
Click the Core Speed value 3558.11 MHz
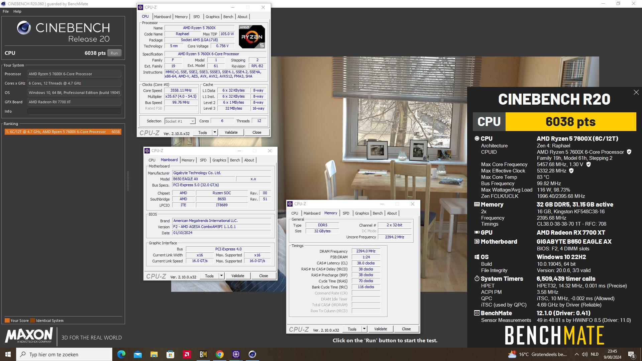[x=181, y=90]
